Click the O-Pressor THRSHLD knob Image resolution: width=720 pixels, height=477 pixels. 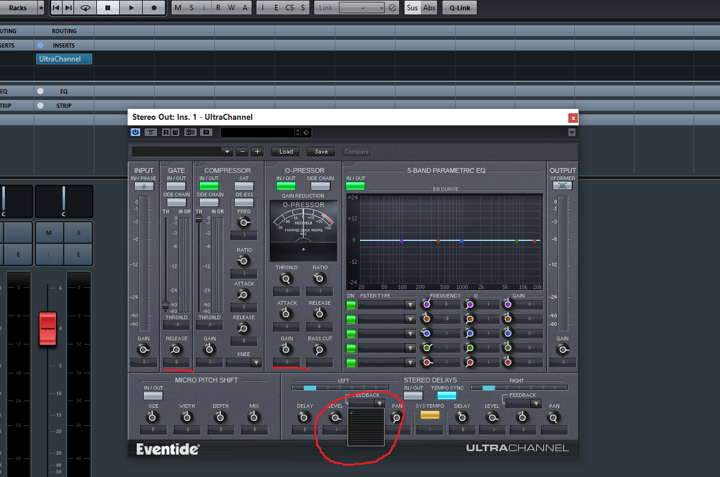coord(286,278)
